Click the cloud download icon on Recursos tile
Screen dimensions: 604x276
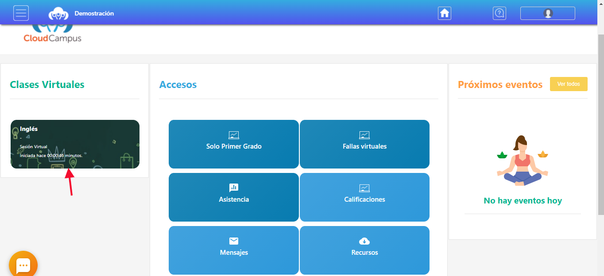[x=364, y=241]
